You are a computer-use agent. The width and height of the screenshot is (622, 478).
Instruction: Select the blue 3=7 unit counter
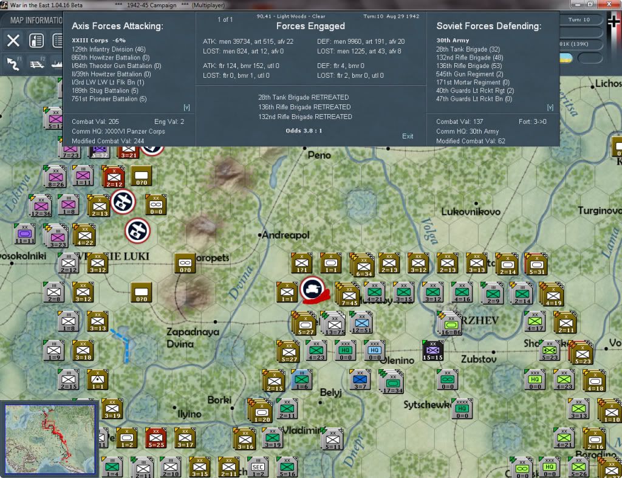coord(360,380)
